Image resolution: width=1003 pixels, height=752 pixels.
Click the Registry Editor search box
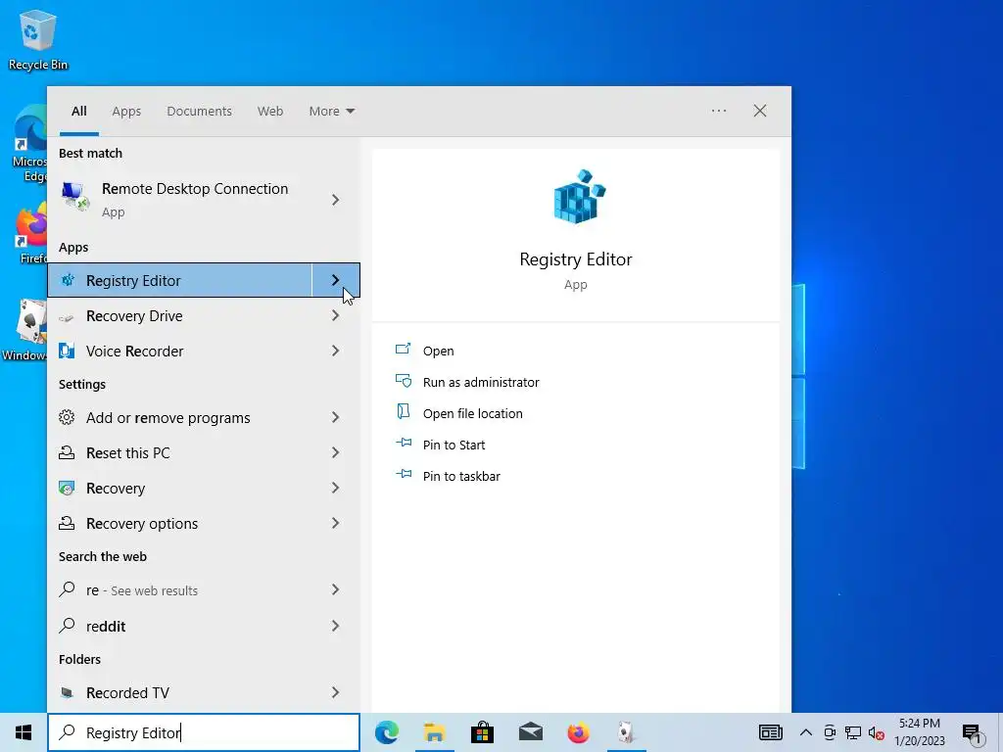[x=204, y=732]
